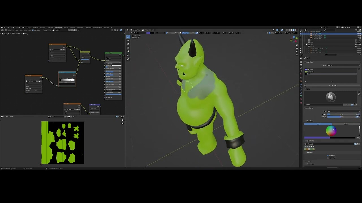Toggle visibility of the Clothing collection
The image size is (362, 203).
tap(358, 44)
